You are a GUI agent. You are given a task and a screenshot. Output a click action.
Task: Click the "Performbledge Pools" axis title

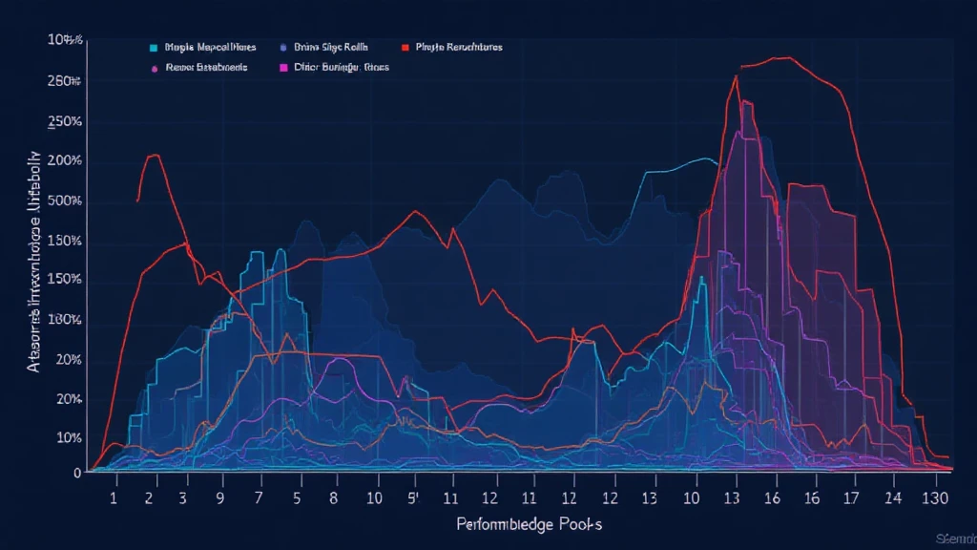pyautogui.click(x=527, y=524)
